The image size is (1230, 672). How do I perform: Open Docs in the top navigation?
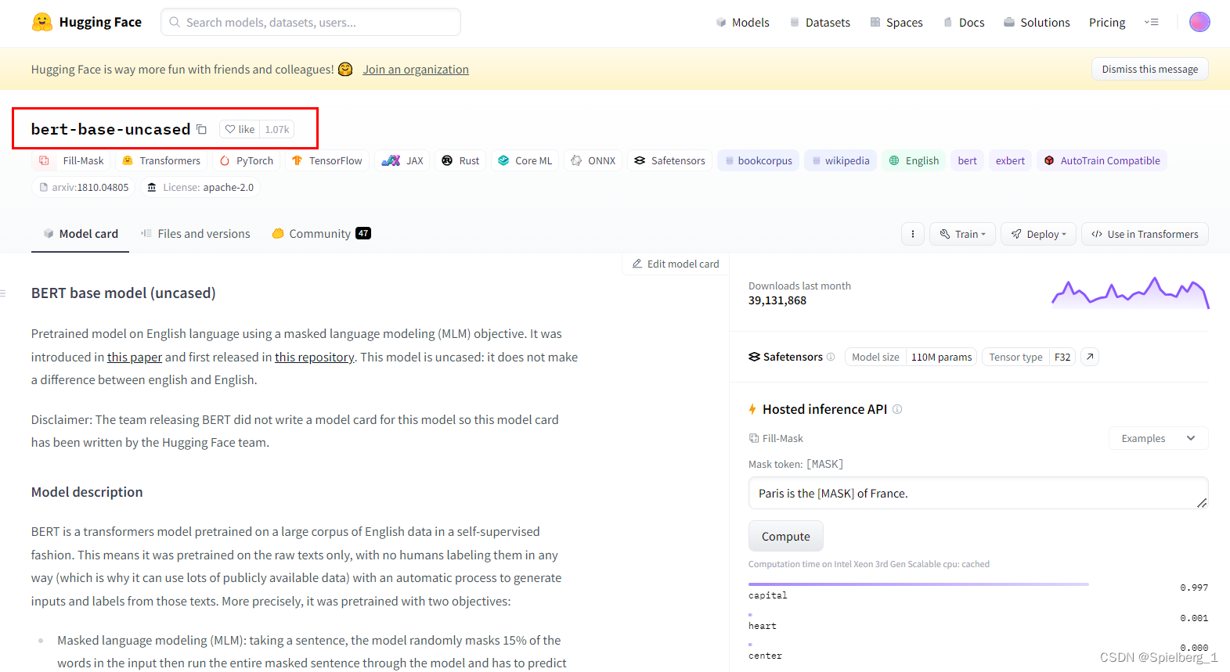(964, 22)
